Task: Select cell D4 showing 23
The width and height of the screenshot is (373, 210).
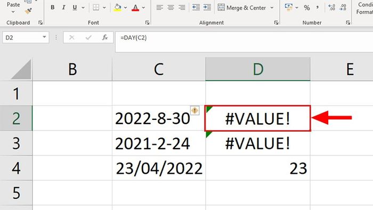Action: pyautogui.click(x=258, y=168)
